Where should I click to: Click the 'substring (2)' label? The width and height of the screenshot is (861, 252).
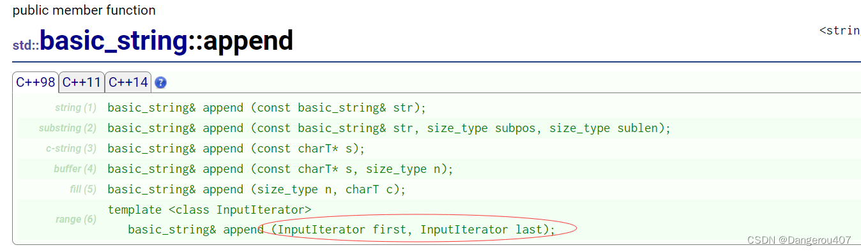pos(68,128)
